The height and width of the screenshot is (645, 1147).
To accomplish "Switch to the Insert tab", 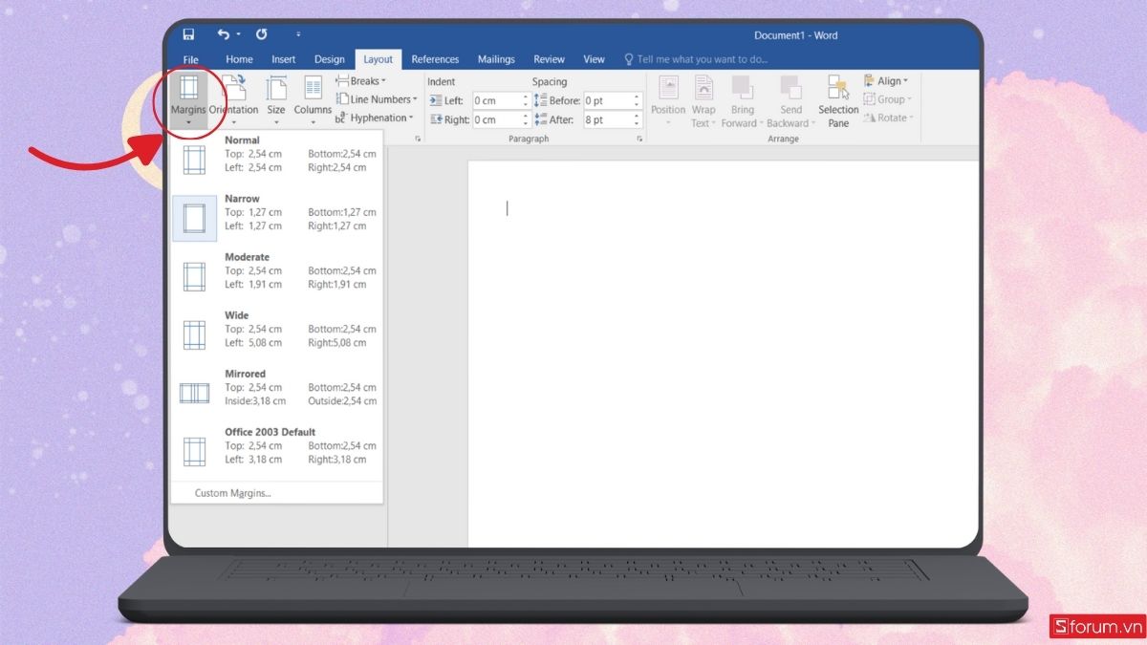I will 284,59.
